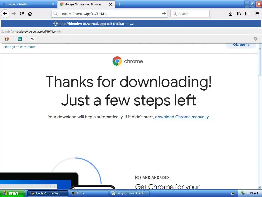Open the Library bookmarks icon
The height and width of the screenshot is (197, 262).
coord(239,14)
